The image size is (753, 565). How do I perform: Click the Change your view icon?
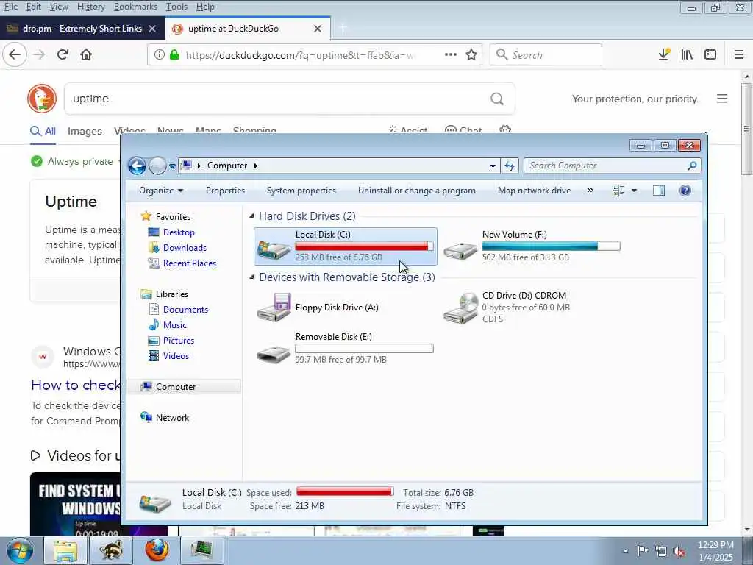click(x=618, y=191)
